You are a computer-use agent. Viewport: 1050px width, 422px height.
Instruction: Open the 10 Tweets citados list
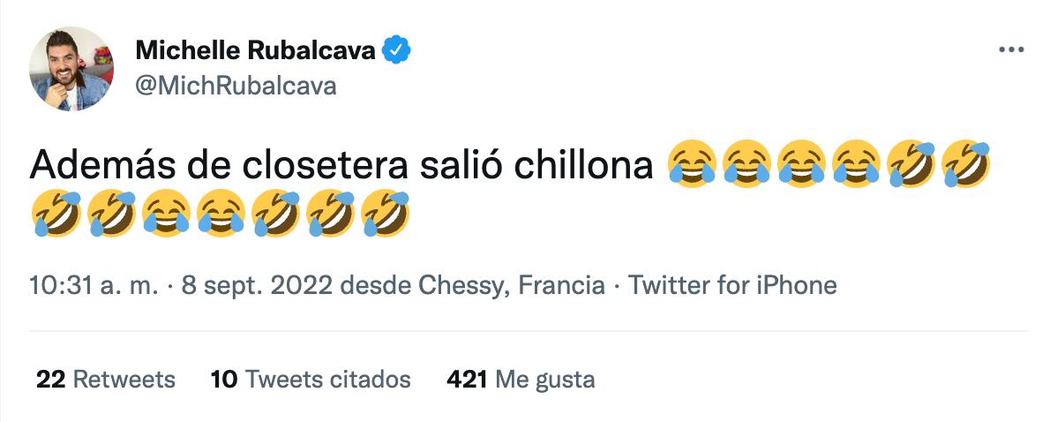(x=311, y=380)
